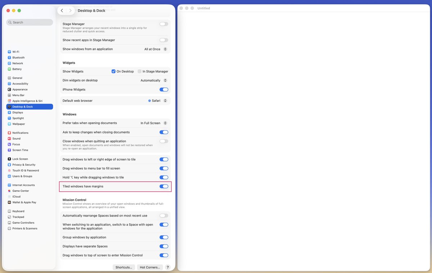Open the Wallpaper sidebar icon
The image size is (432, 273).
click(9, 124)
